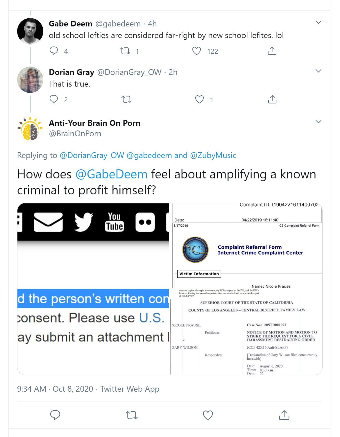Retweet Gabe Deem's tweet
This screenshot has width=340, height=437.
pyautogui.click(x=125, y=51)
